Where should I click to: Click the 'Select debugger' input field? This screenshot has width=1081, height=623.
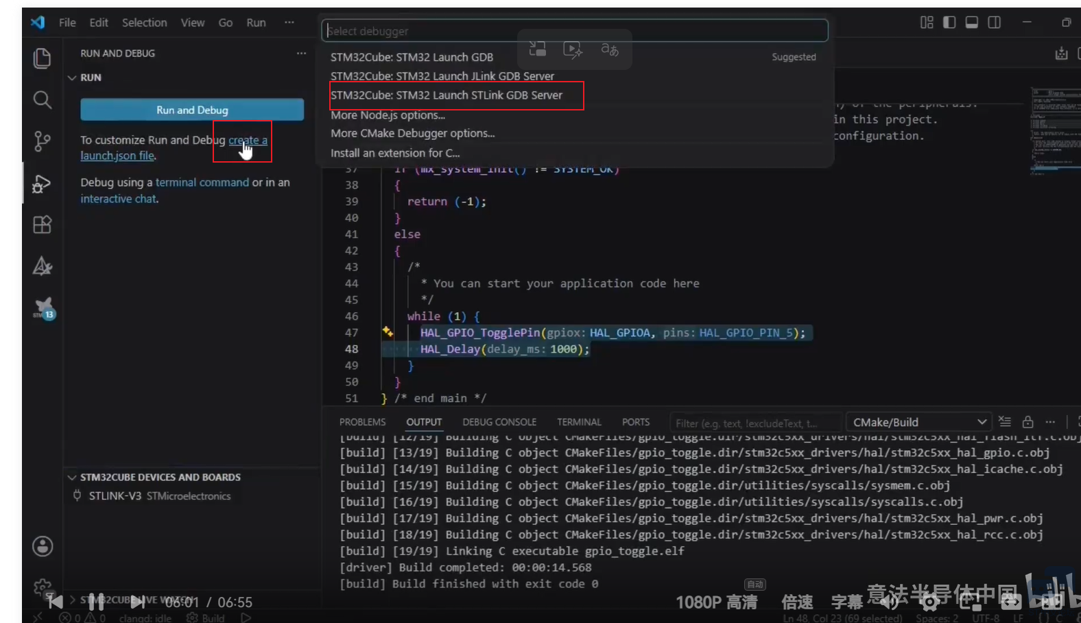[575, 31]
